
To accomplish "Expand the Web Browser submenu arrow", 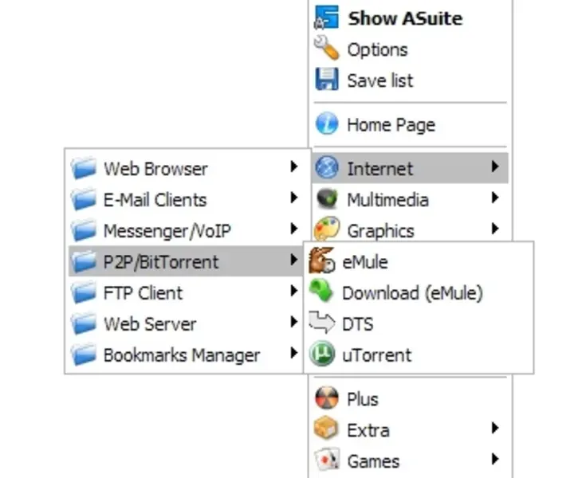I will [x=294, y=168].
